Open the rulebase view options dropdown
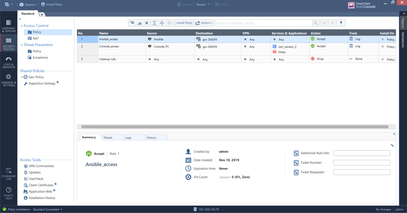The height and width of the screenshot is (213, 407). click(x=170, y=23)
